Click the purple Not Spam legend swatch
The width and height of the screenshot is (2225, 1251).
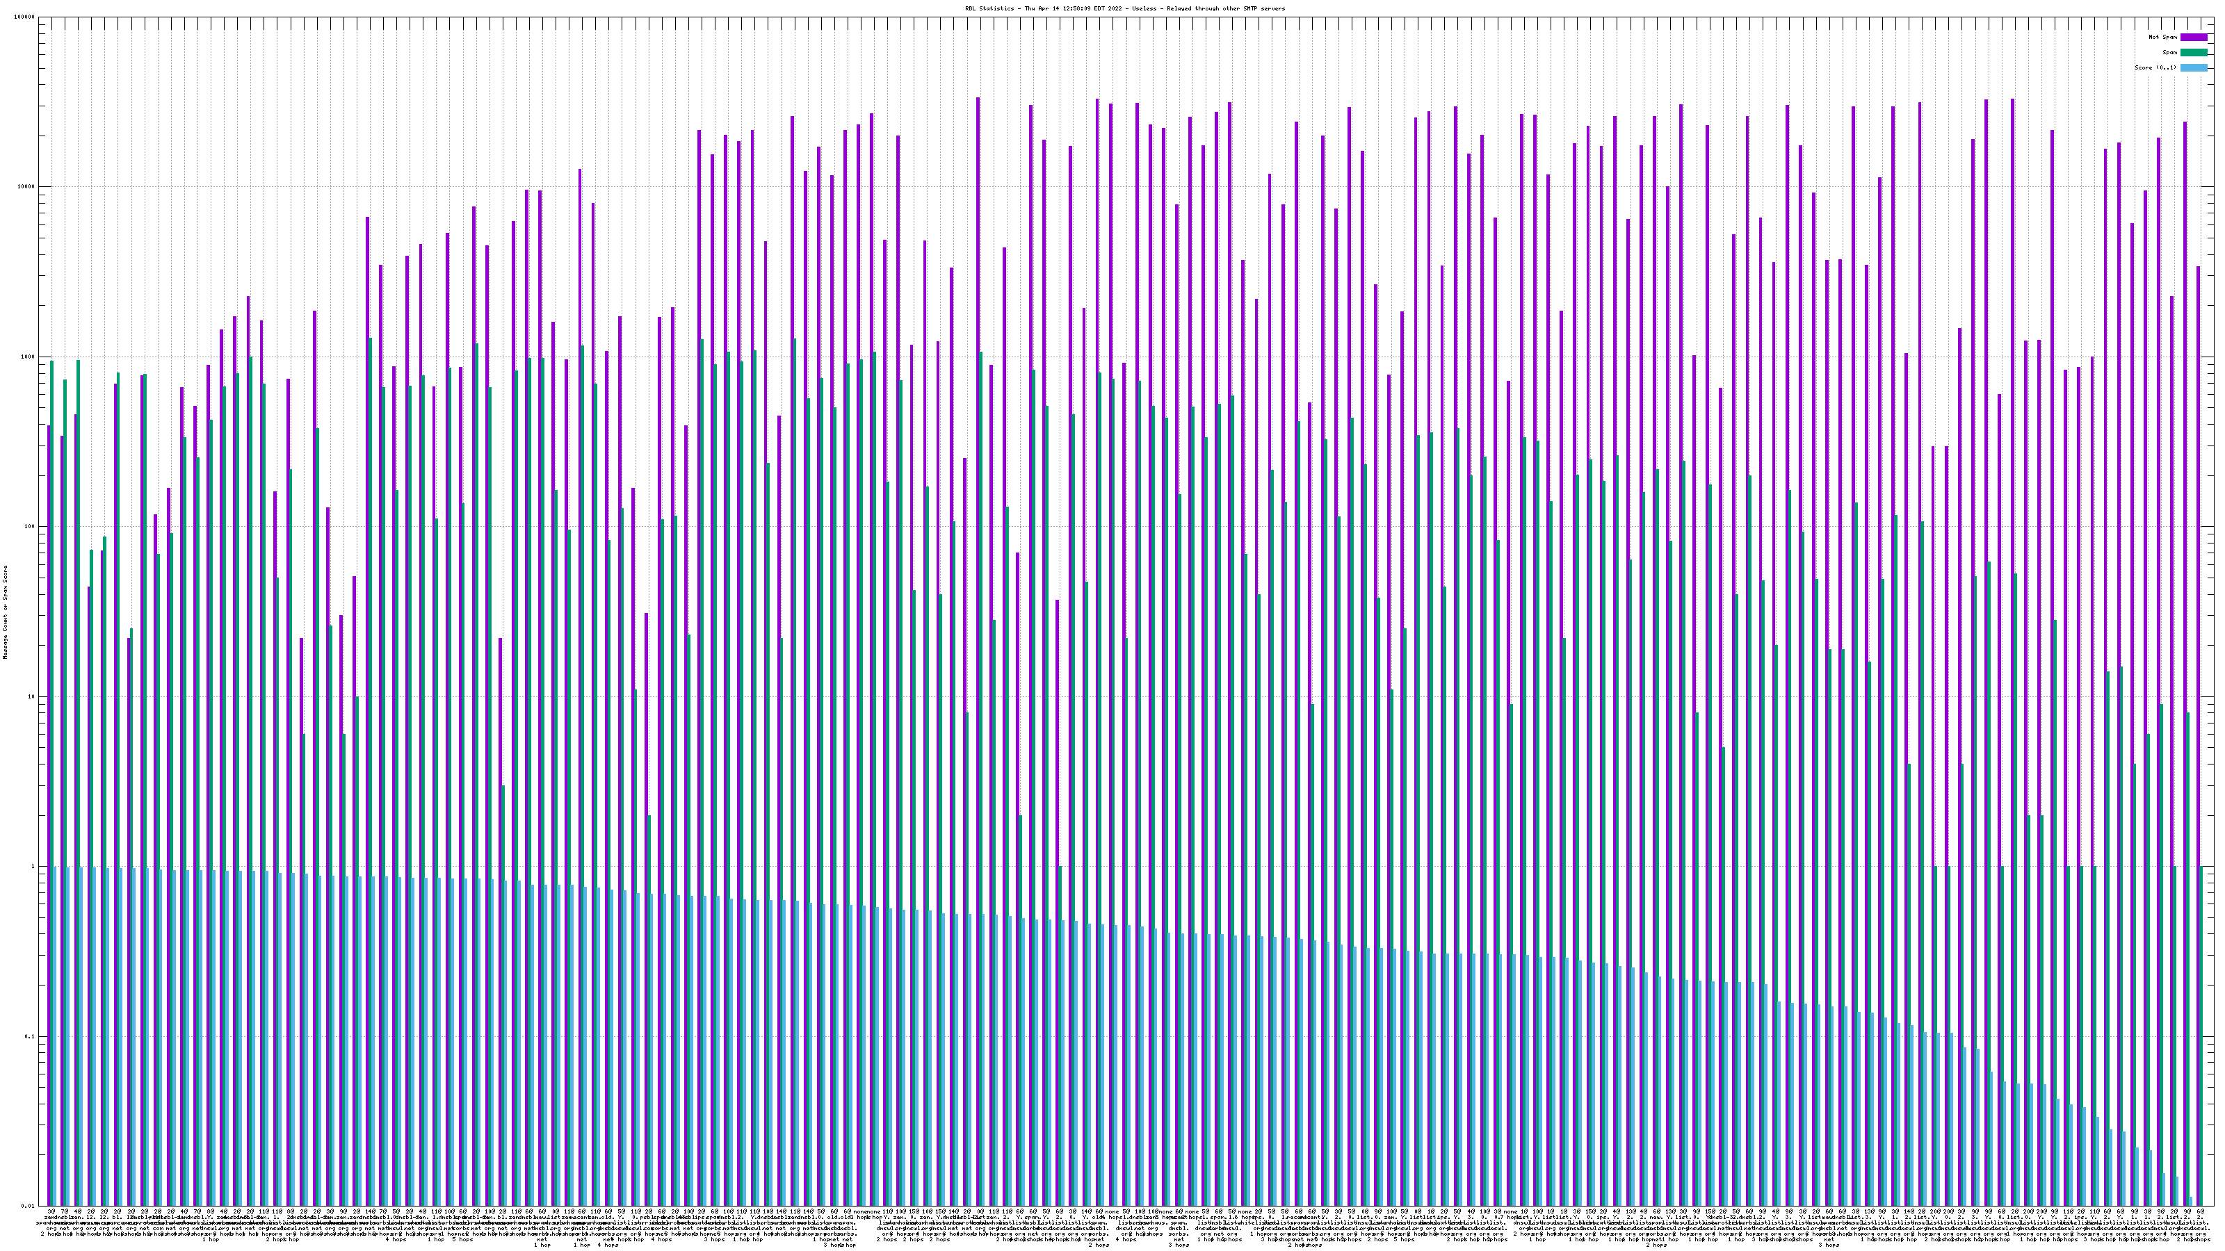point(2193,37)
